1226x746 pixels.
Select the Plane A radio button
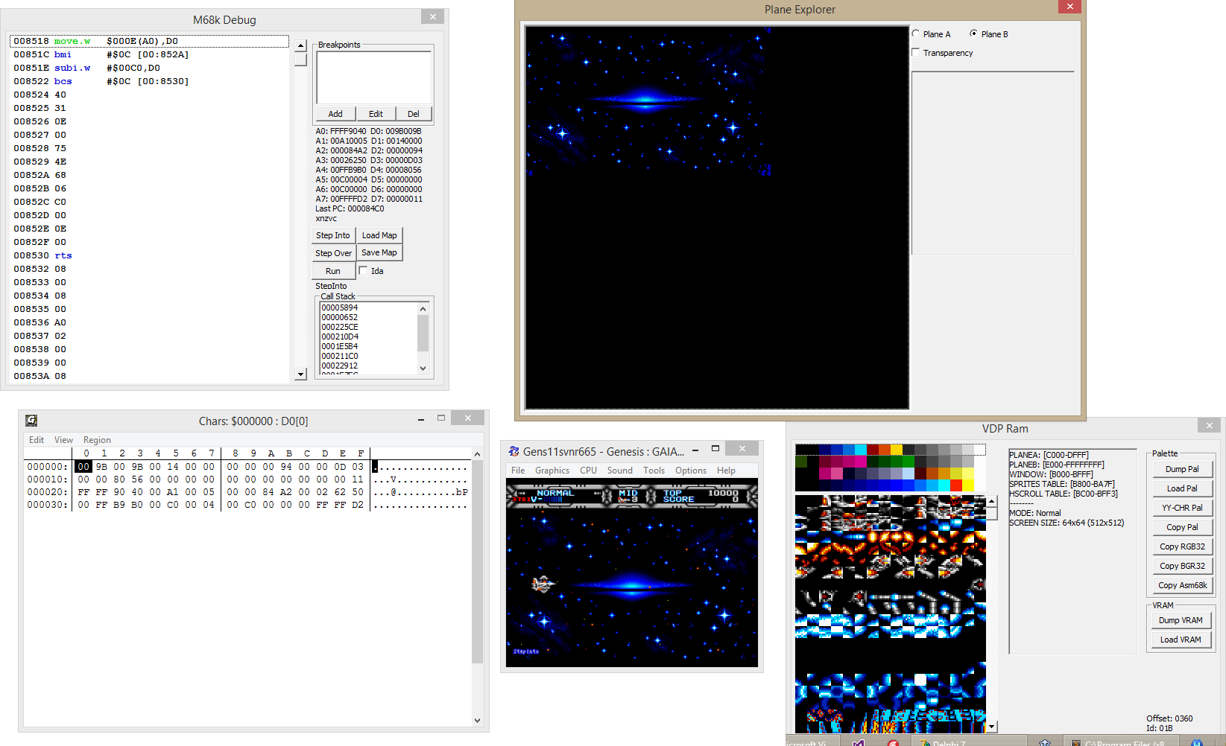pos(916,34)
